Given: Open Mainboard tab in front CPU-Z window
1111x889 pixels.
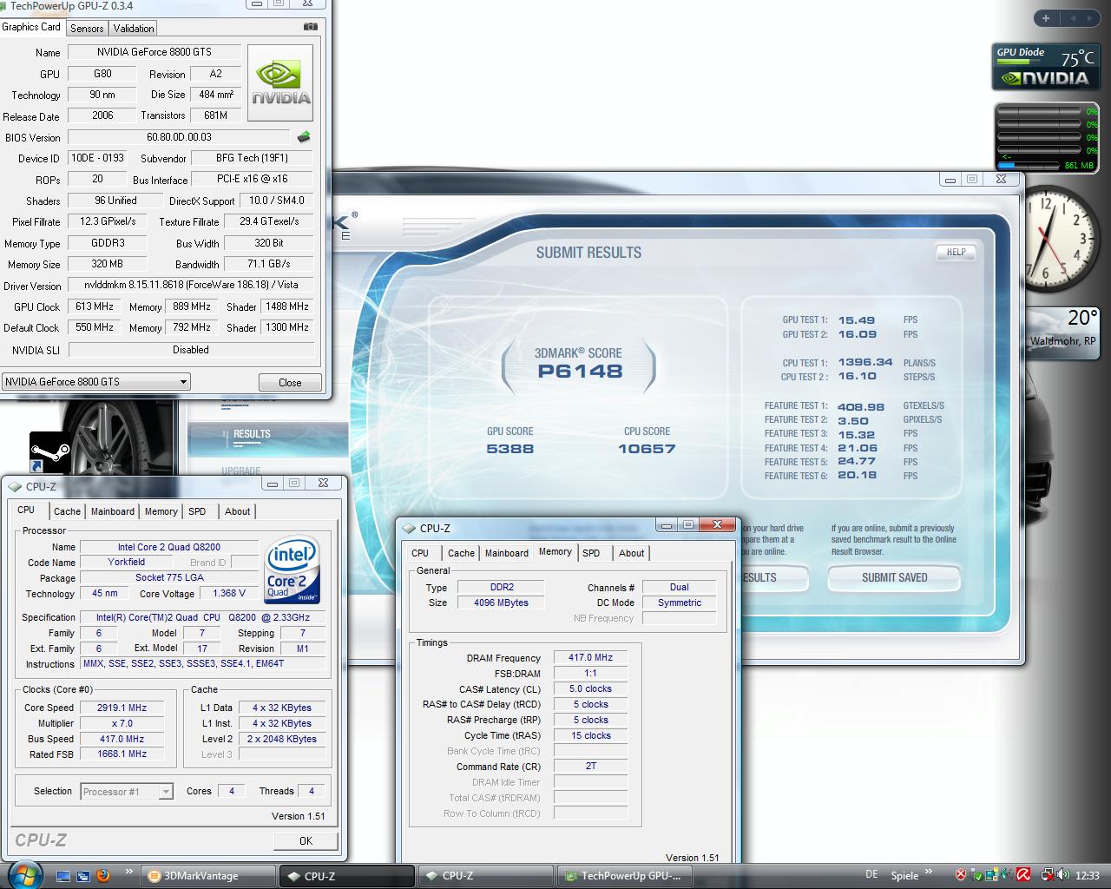Looking at the screenshot, I should 507,553.
